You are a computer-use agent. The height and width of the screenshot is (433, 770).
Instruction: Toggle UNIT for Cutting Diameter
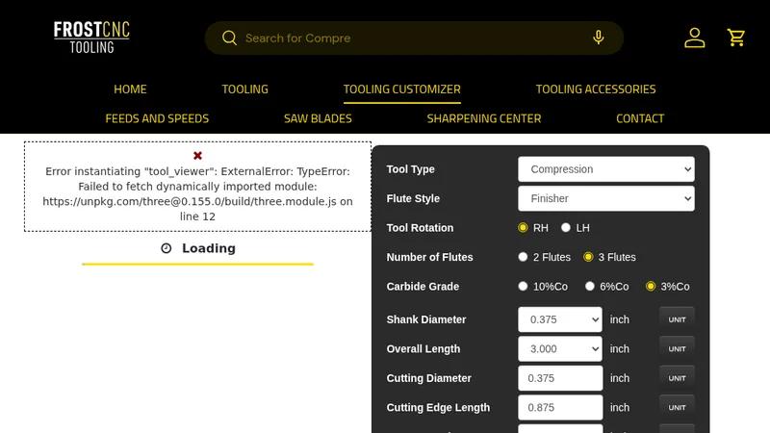[677, 378]
